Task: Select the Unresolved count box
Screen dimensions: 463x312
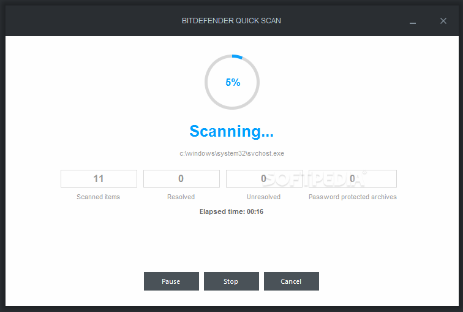Action: click(264, 178)
